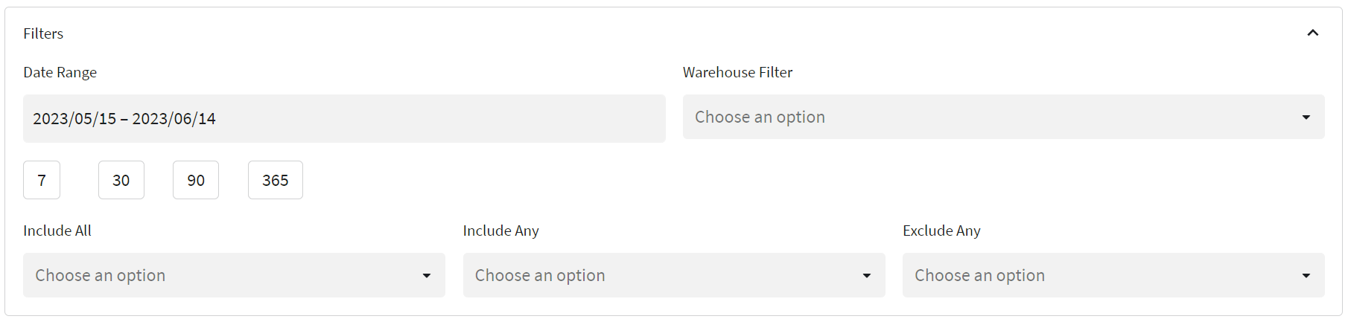This screenshot has height=319, width=1348.
Task: Click the Filters section header text
Action: click(x=43, y=33)
